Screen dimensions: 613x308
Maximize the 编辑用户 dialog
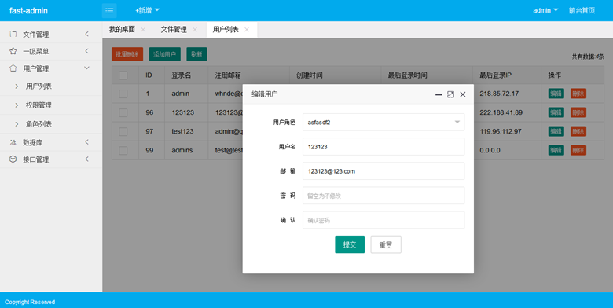[451, 94]
